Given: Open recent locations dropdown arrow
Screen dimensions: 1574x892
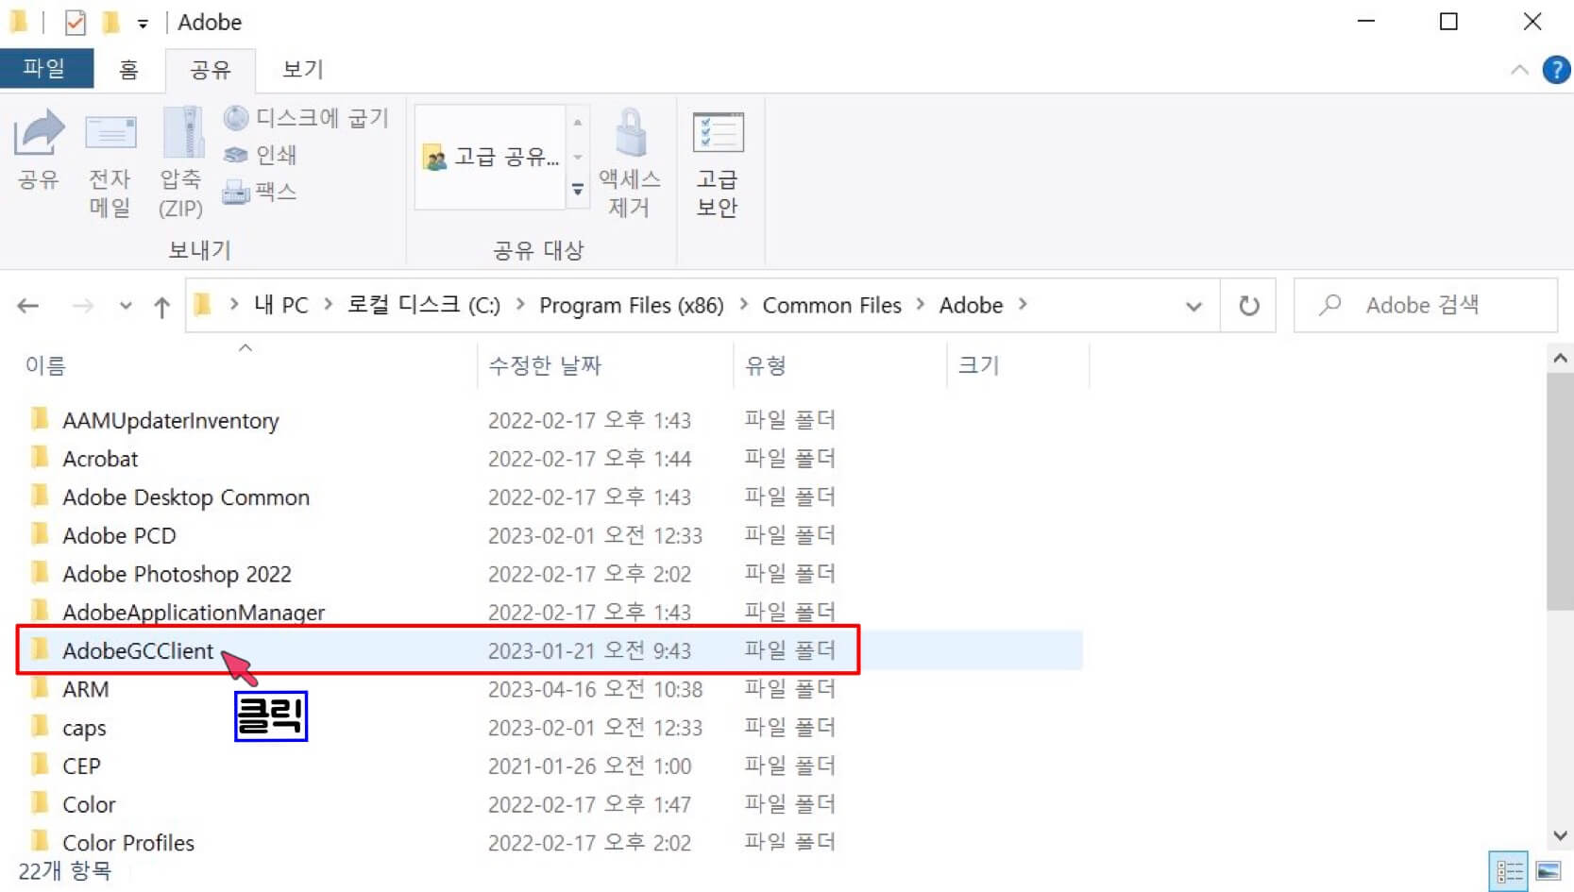Looking at the screenshot, I should [x=126, y=306].
